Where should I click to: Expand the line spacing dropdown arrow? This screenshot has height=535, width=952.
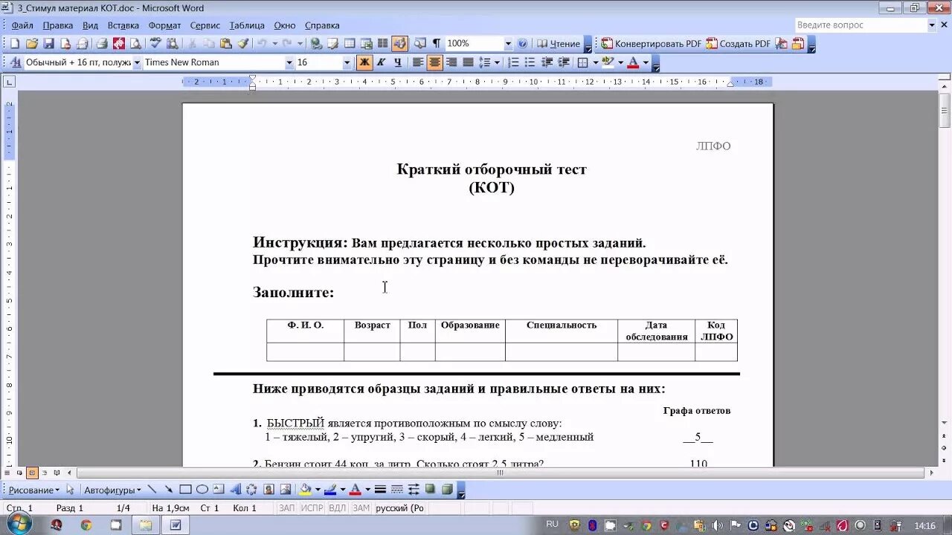[496, 62]
